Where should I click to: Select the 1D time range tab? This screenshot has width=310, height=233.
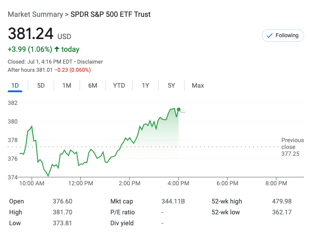(15, 85)
